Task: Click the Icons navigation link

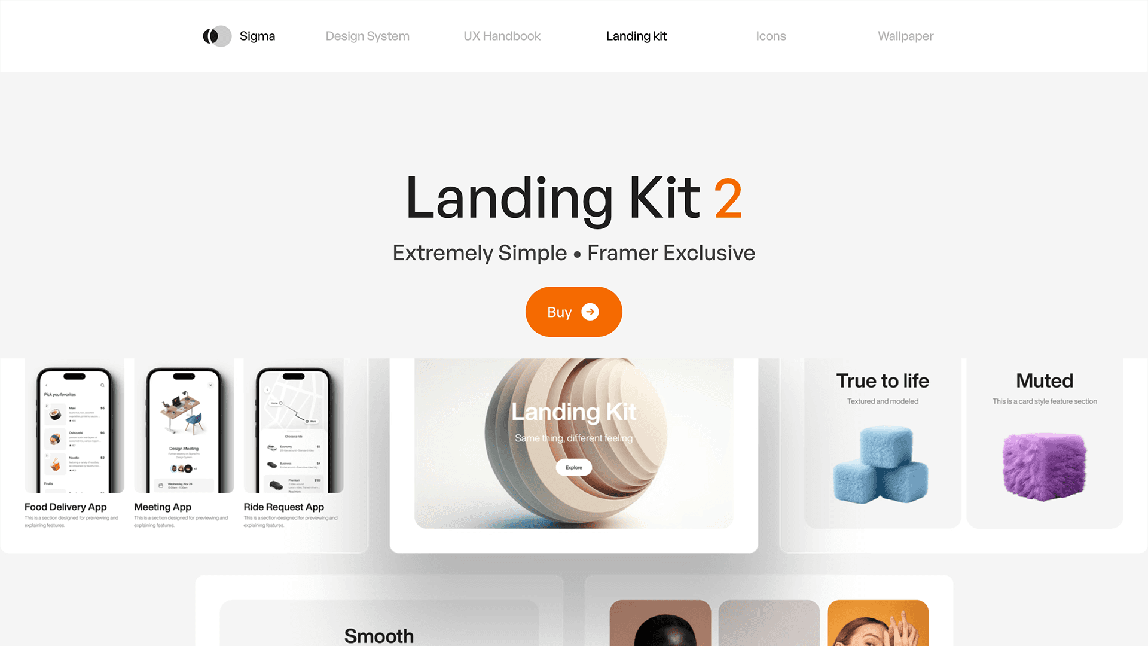Action: [x=771, y=35]
